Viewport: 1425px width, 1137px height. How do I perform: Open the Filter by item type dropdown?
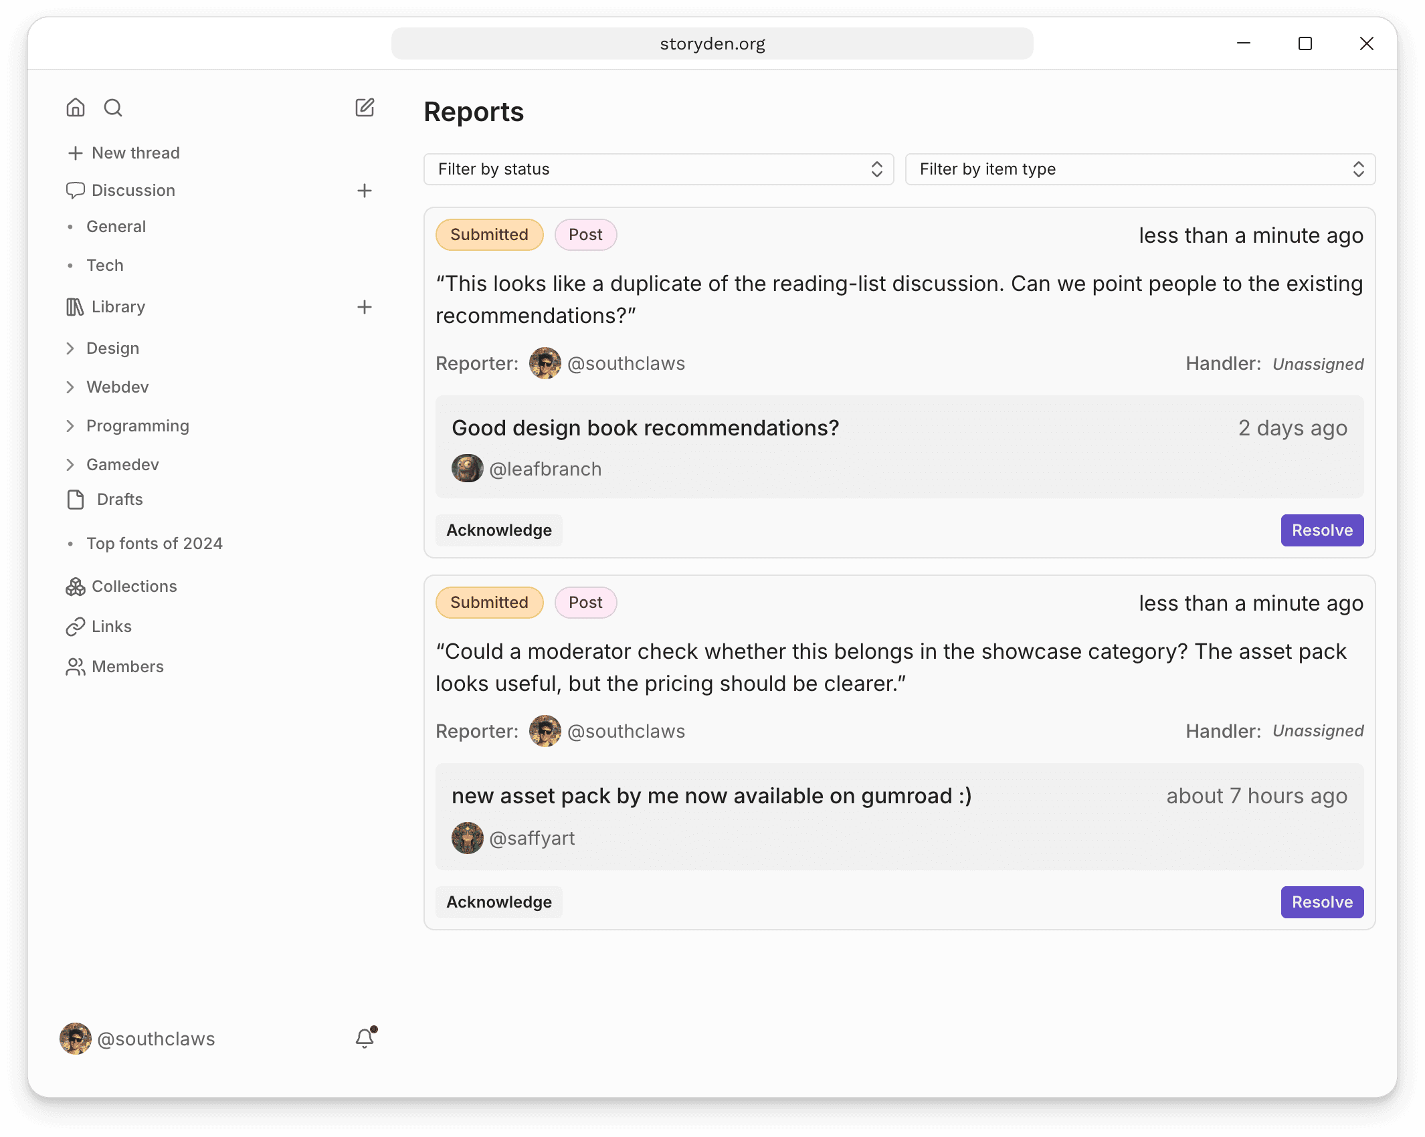1140,169
